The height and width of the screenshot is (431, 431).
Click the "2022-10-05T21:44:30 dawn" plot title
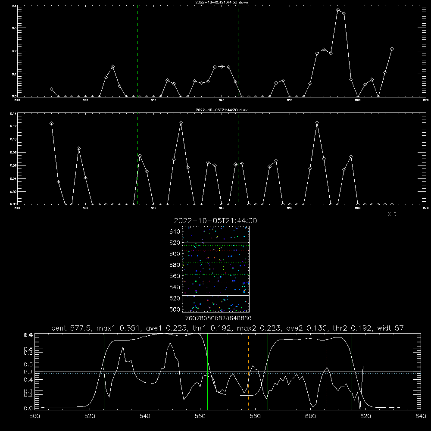[222, 2]
